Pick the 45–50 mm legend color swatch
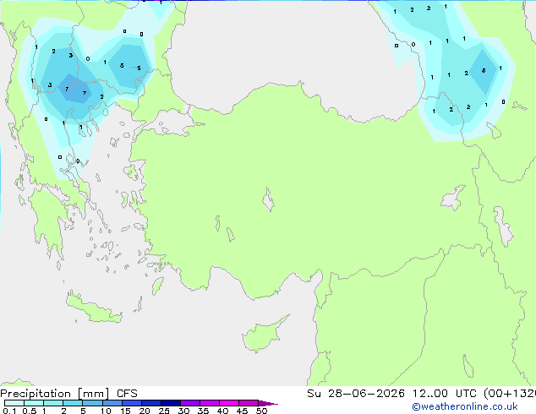 coord(249,403)
